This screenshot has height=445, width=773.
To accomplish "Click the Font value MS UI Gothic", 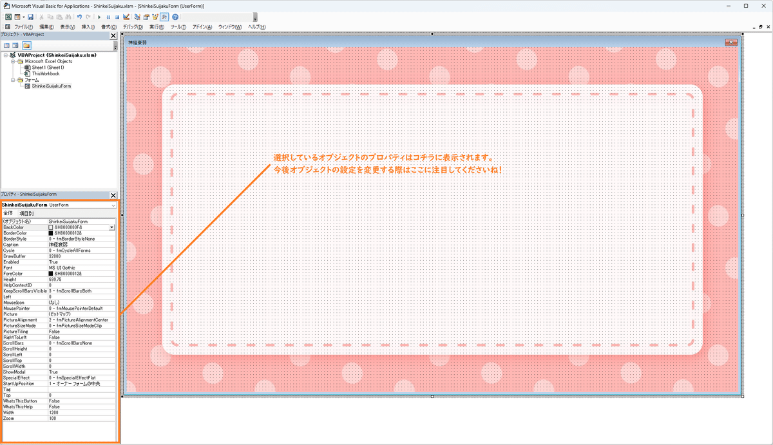I will pyautogui.click(x=82, y=268).
